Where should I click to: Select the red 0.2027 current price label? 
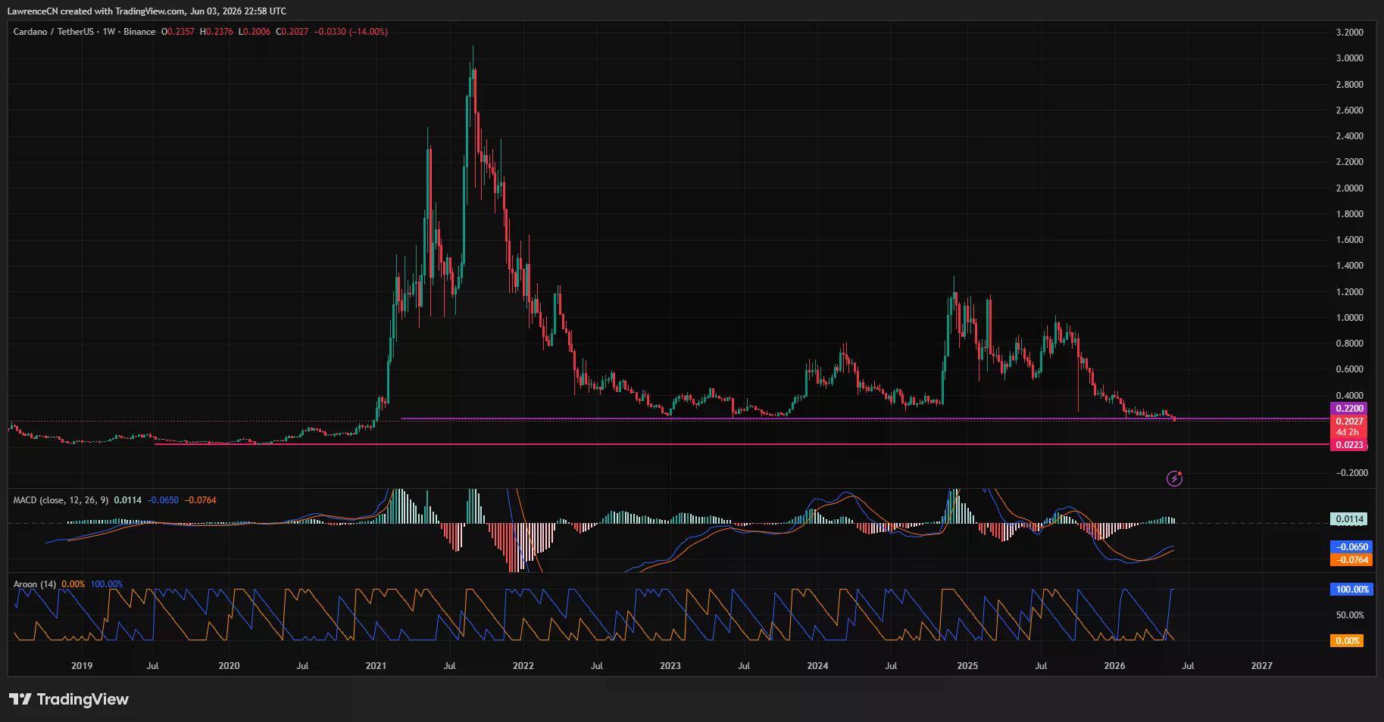point(1349,422)
